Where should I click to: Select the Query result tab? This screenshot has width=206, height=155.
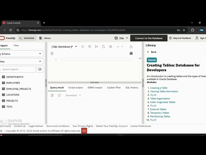pyautogui.click(x=57, y=88)
